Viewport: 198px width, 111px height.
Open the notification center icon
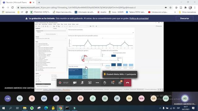193,108
